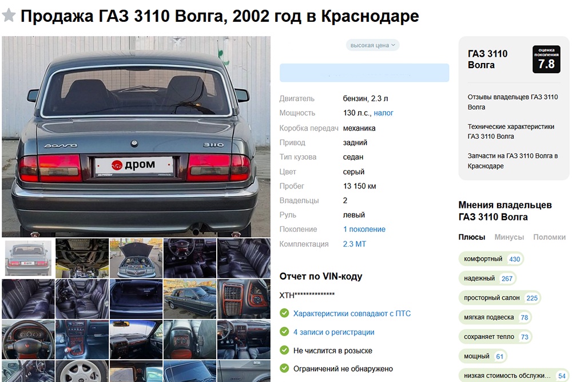
Task: Open Отзывы владельцев ГАЗ 3110 Волга link
Action: (x=513, y=102)
